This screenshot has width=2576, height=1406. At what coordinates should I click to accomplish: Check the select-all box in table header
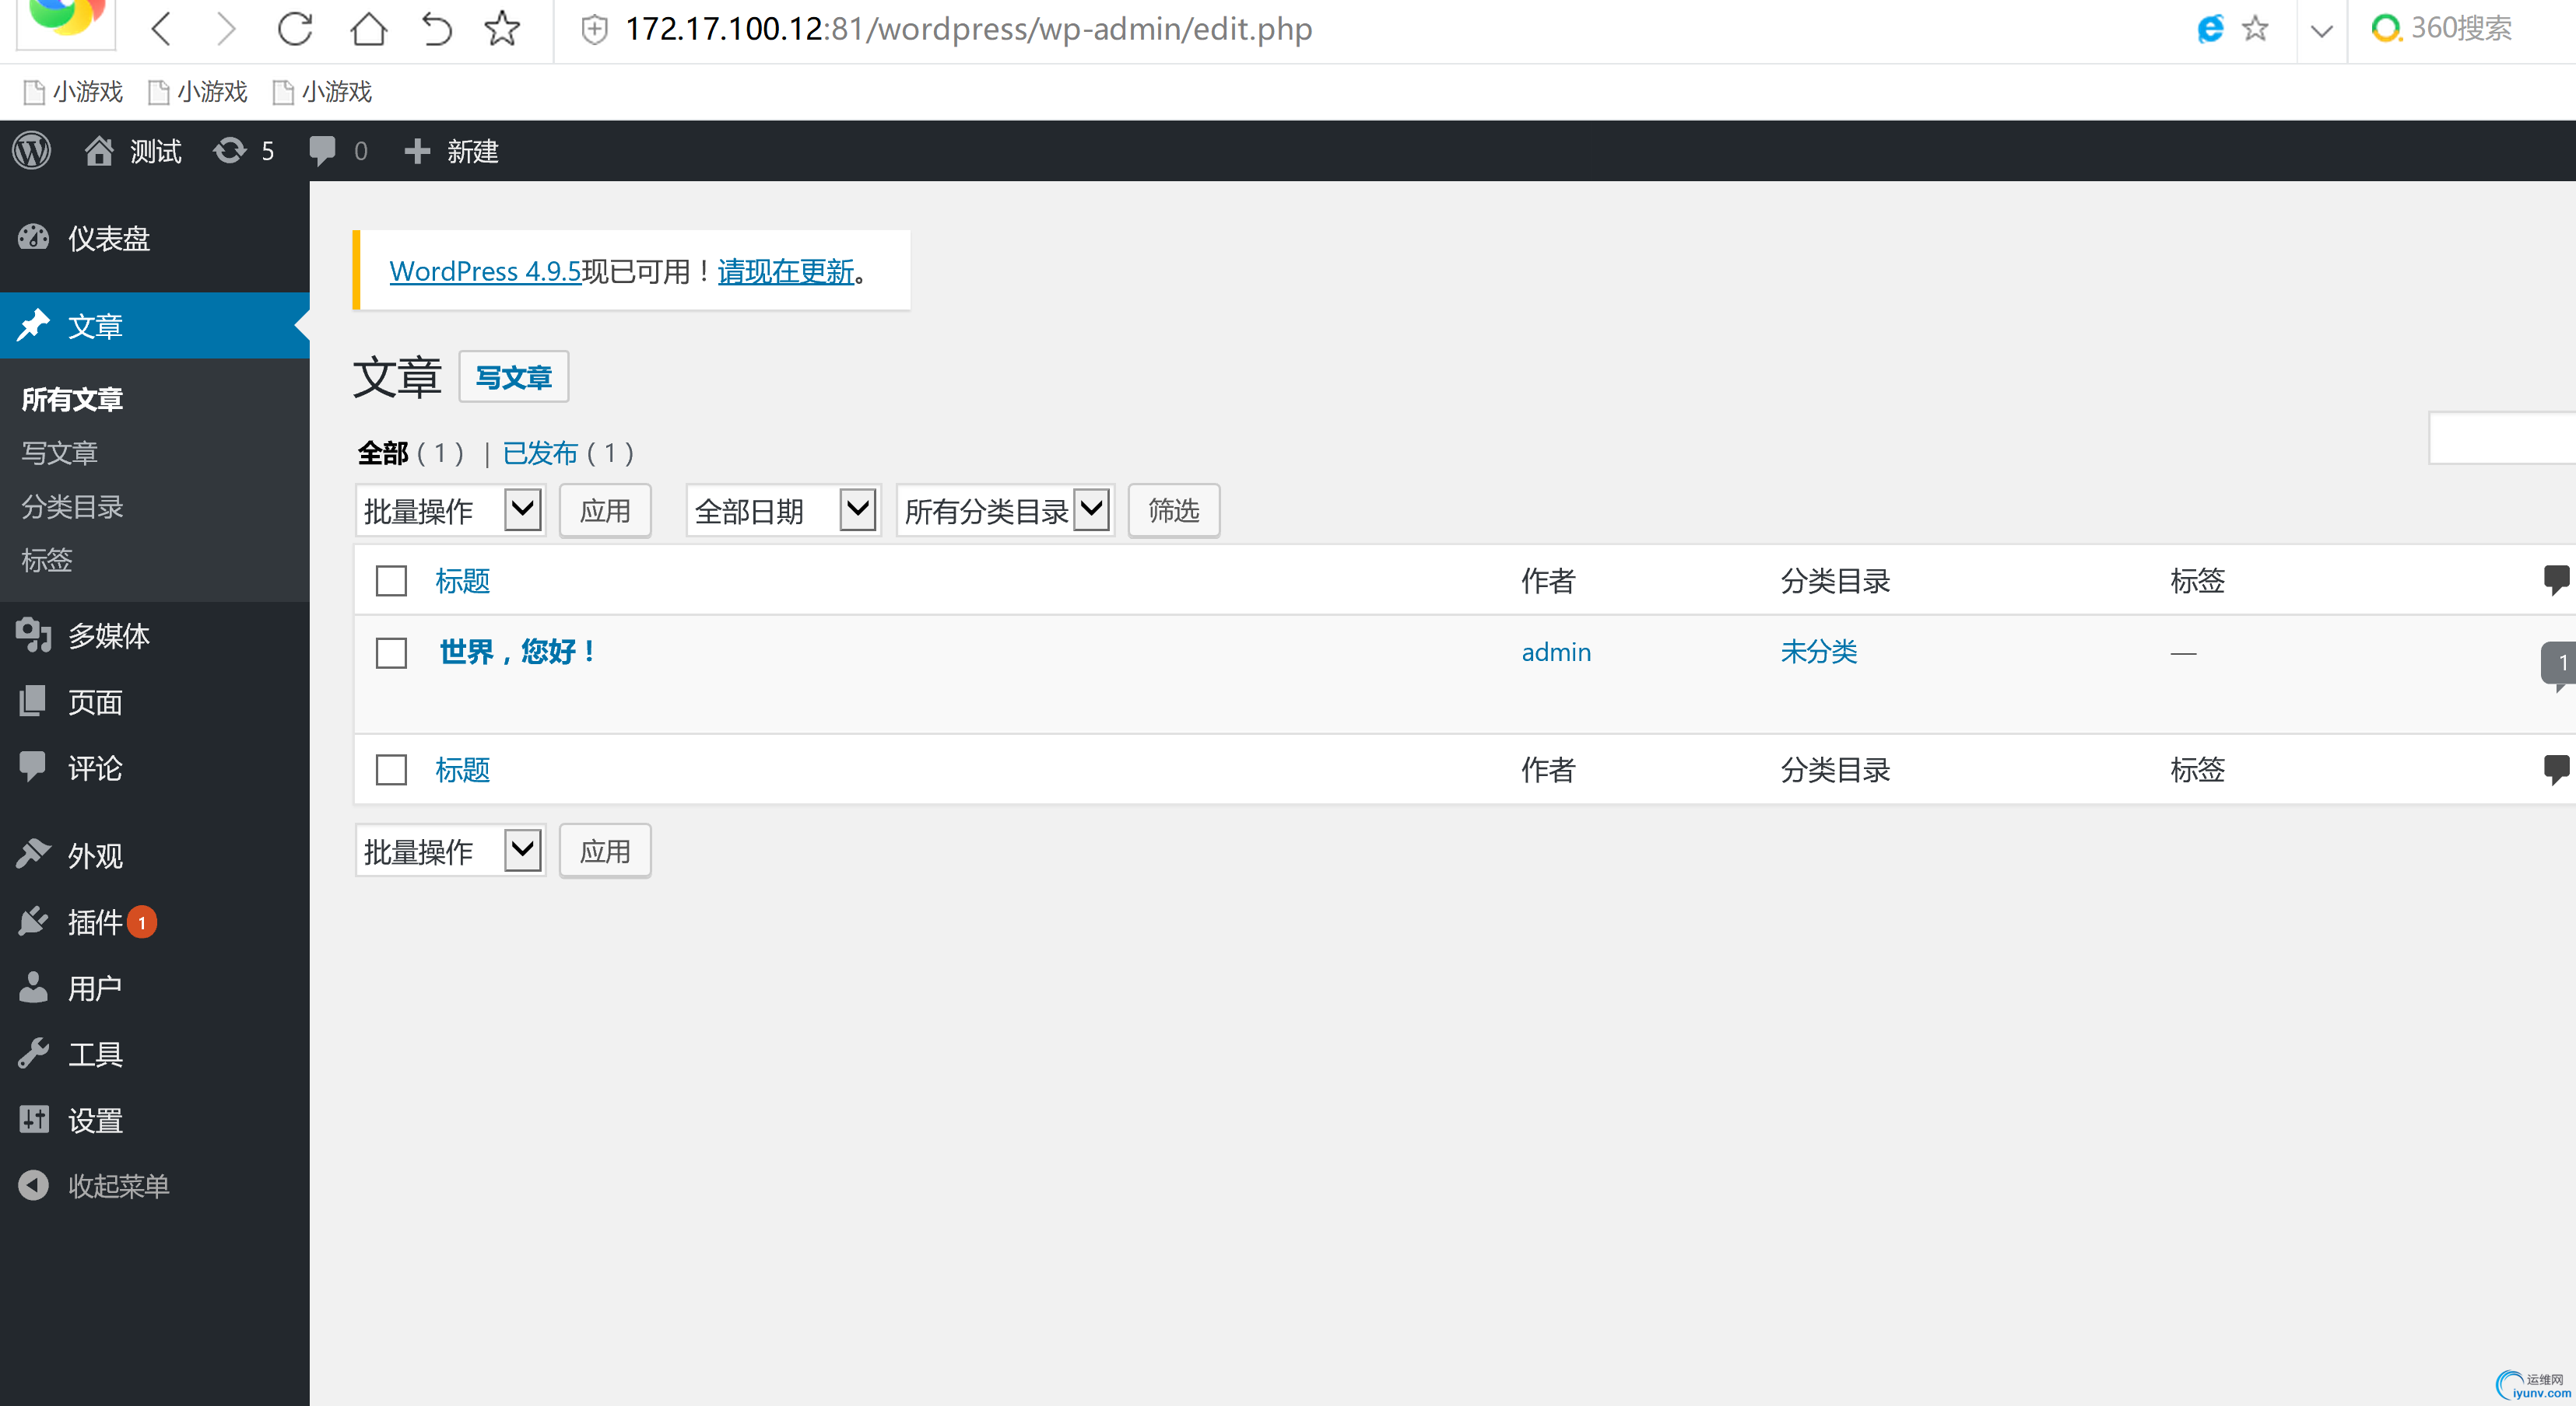[391, 581]
